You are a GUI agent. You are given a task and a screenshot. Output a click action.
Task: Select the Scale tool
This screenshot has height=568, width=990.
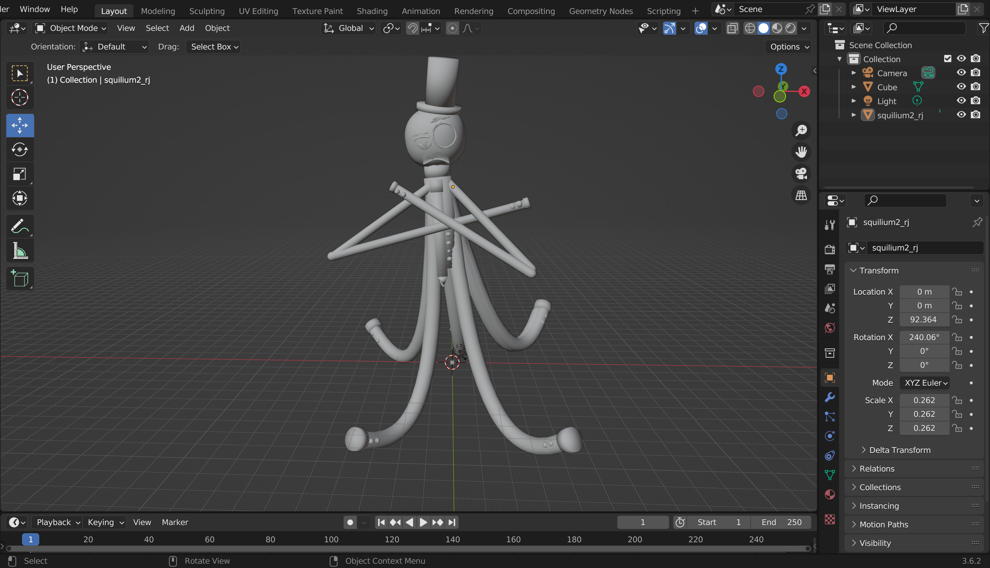coord(20,174)
